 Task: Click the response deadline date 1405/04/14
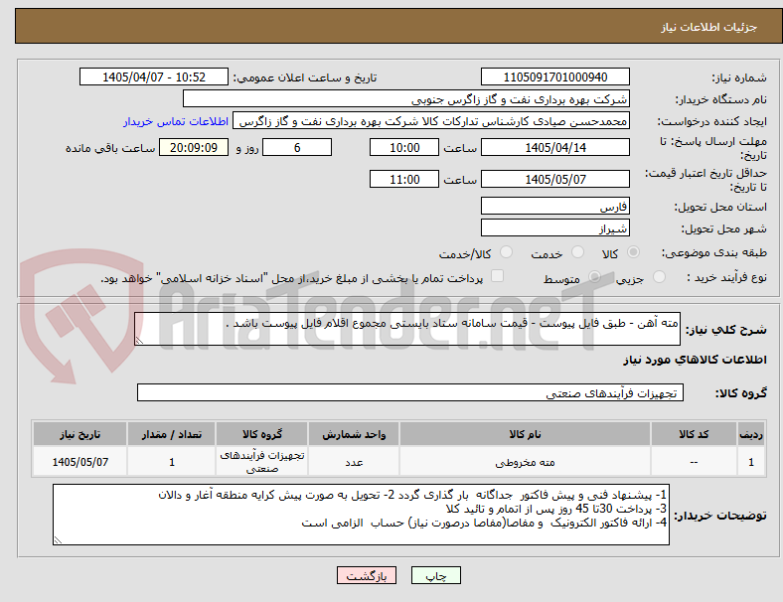pos(555,147)
